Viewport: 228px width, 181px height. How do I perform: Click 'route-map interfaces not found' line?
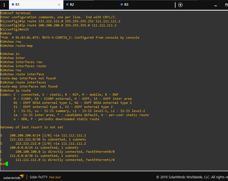point(29,86)
